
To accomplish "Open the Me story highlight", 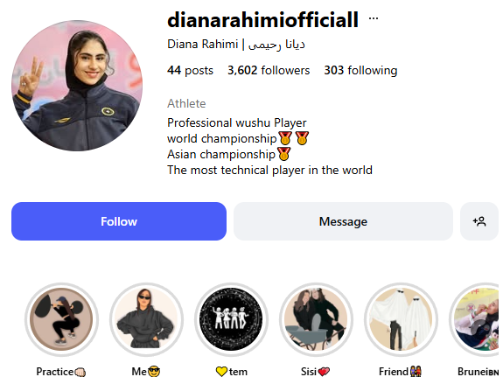I will (146, 319).
